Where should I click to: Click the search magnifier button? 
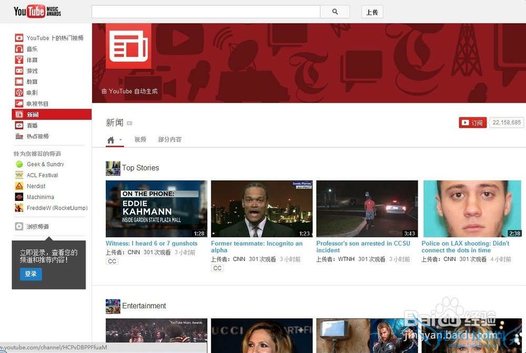pyautogui.click(x=335, y=12)
